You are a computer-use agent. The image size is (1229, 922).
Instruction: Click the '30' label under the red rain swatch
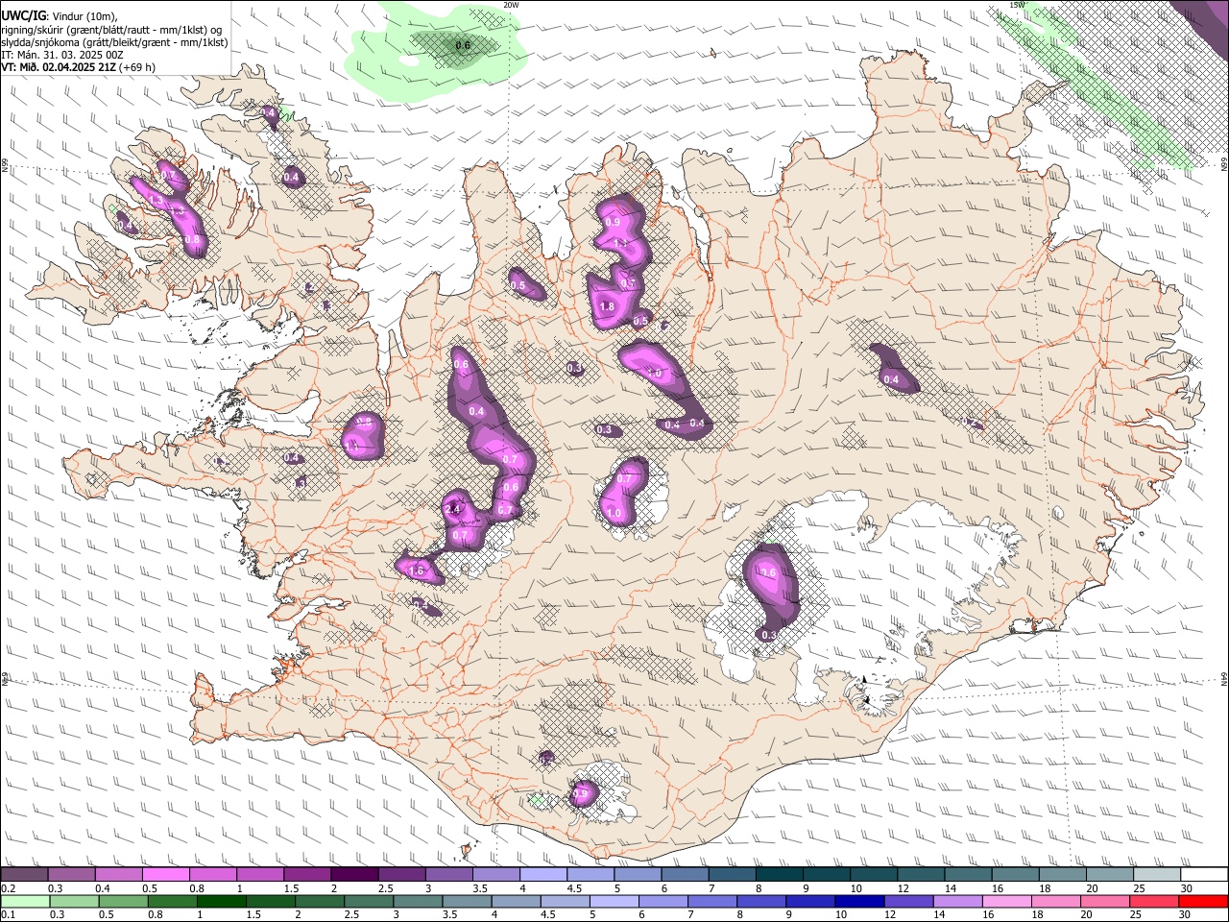coord(1186,915)
